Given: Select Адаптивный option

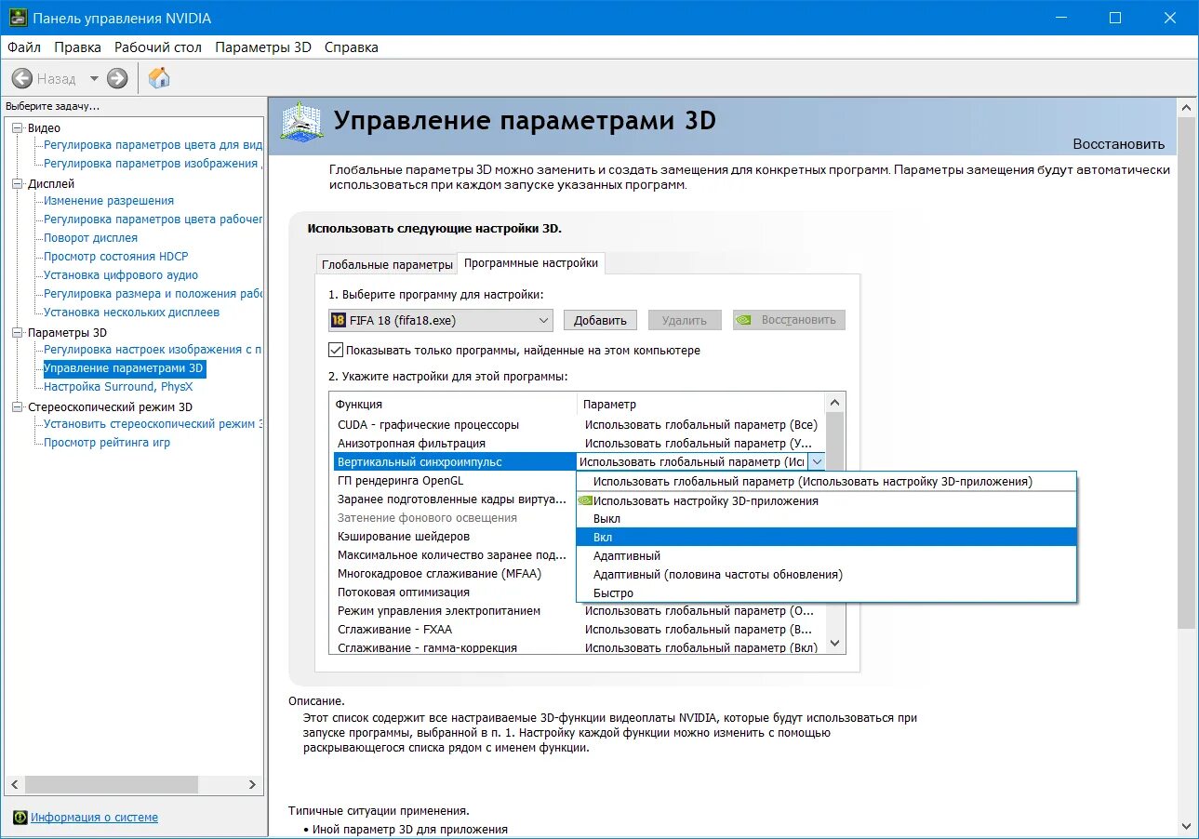Looking at the screenshot, I should [x=826, y=556].
